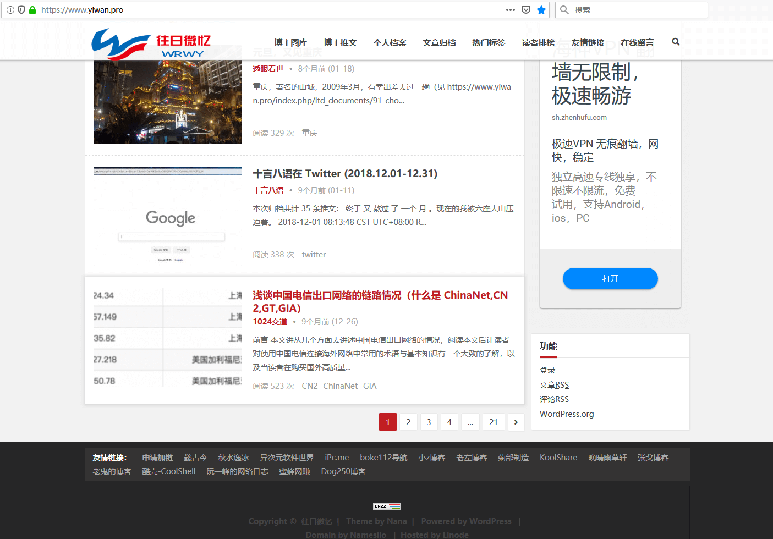Click the site information icon in address bar
773x539 pixels.
click(10, 10)
